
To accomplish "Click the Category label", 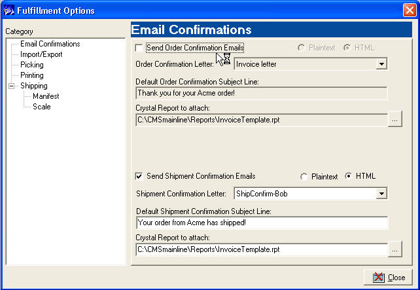I will [19, 31].
